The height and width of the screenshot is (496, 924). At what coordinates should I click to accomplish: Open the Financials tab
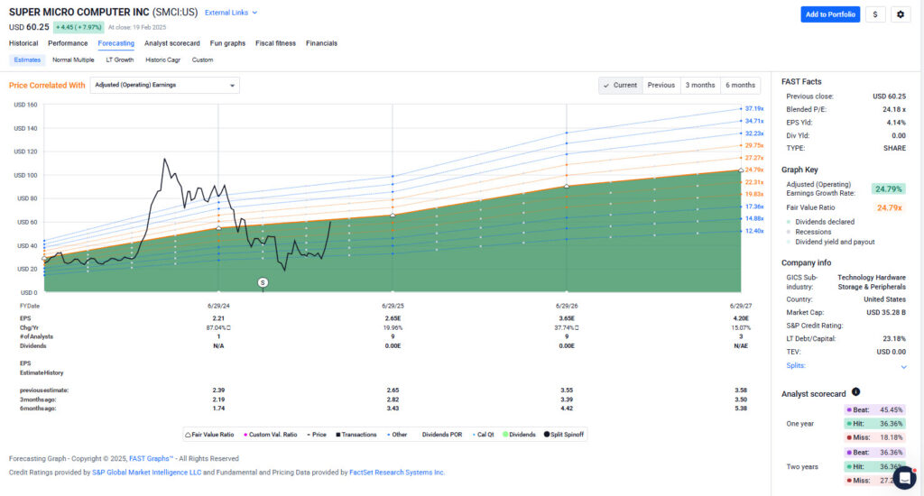[322, 43]
